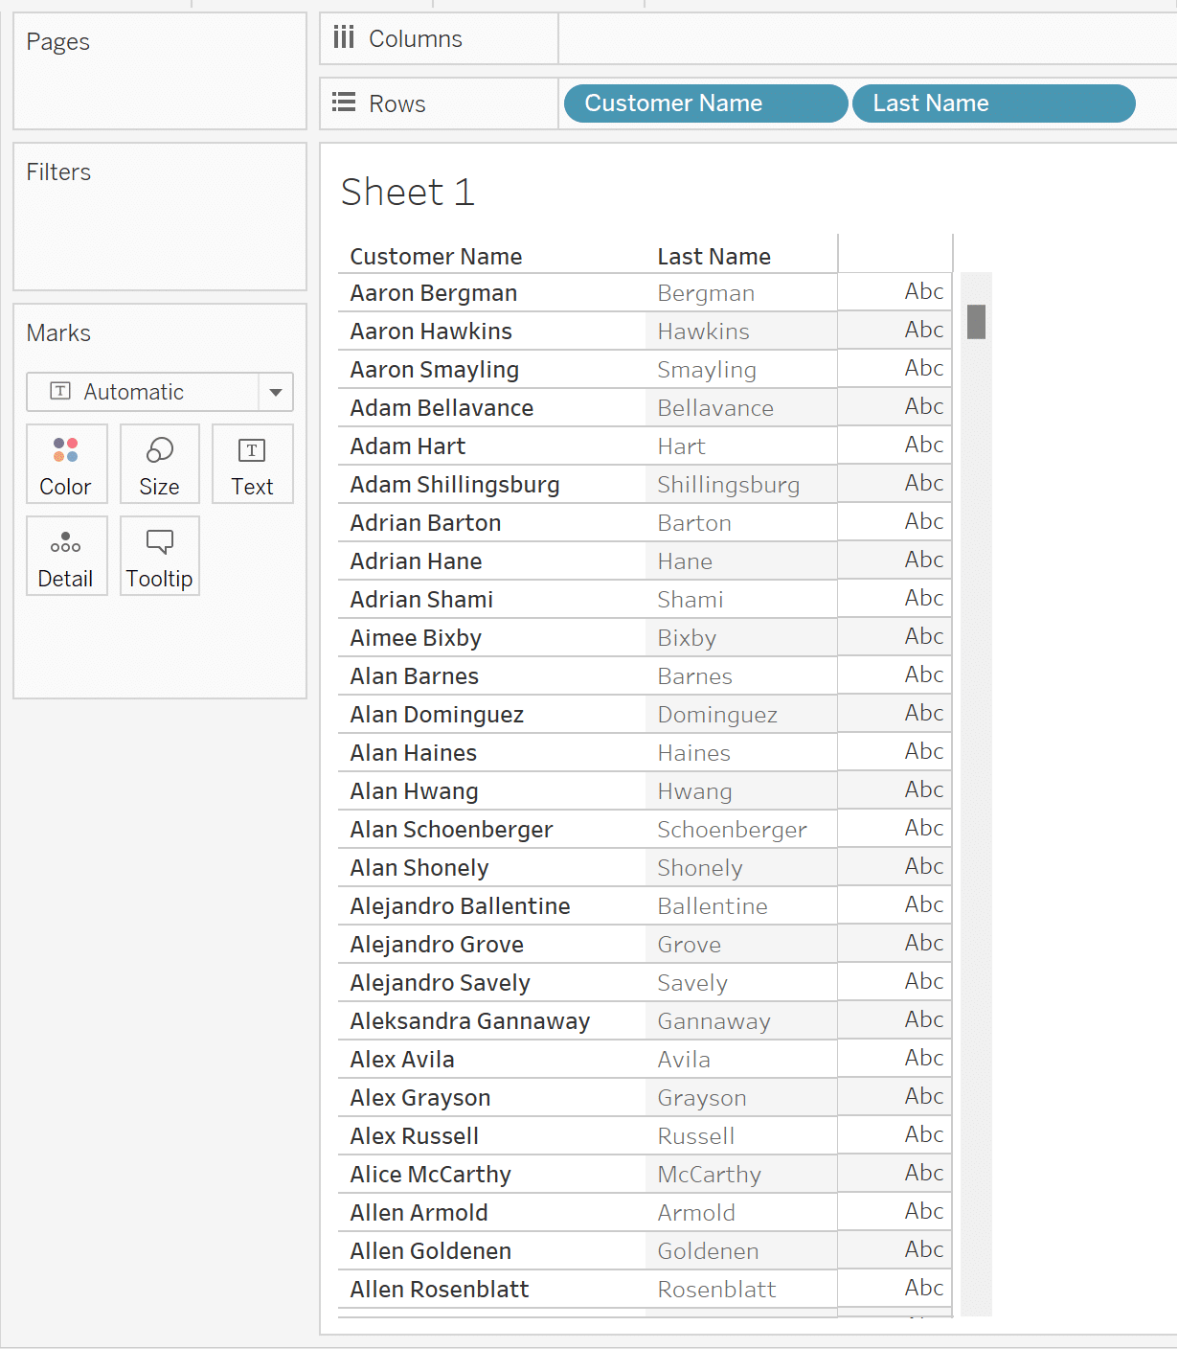Click the Abc mark for Adam Hart
Image resolution: width=1178 pixels, height=1349 pixels.
pyautogui.click(x=923, y=446)
